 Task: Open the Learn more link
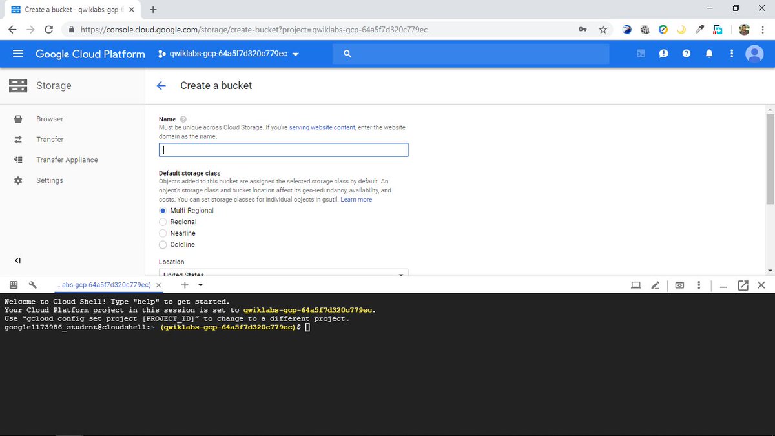pos(356,200)
